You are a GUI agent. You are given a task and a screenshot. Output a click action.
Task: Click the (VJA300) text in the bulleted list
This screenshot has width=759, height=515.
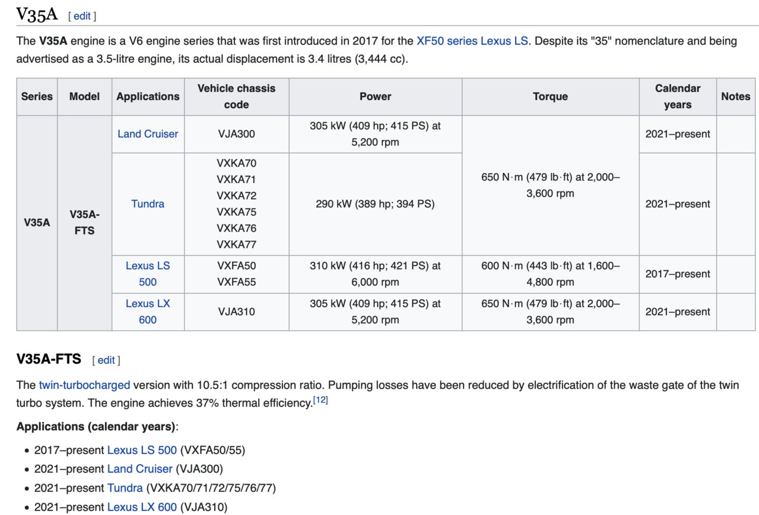[199, 469]
